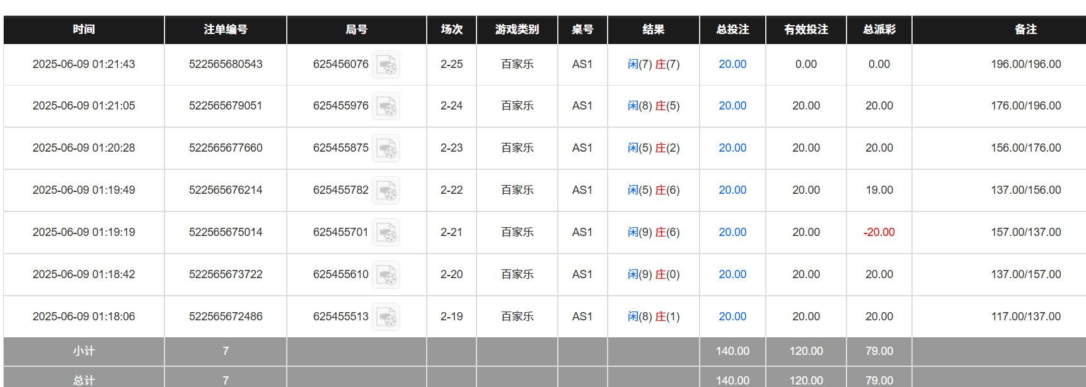Open 20.00 bet link for order 522565679051
This screenshot has width=1086, height=387.
point(732,106)
